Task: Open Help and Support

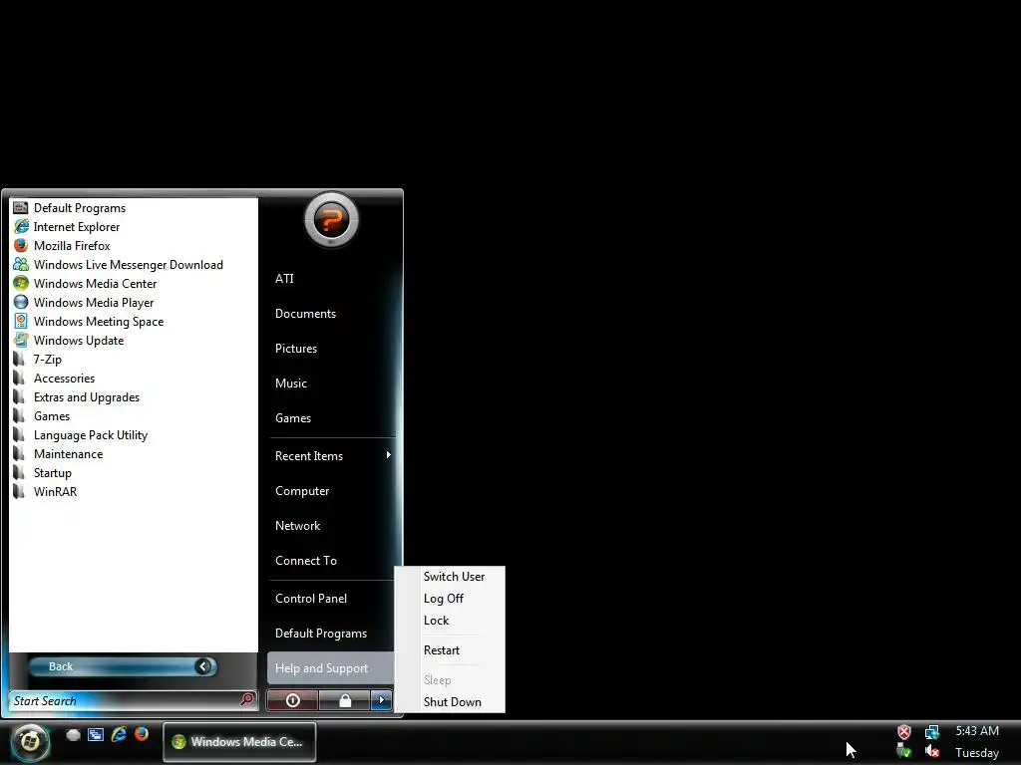Action: pyautogui.click(x=331, y=668)
